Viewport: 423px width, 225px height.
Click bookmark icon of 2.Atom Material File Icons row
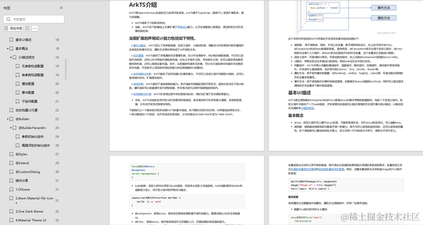[x=11, y=199]
